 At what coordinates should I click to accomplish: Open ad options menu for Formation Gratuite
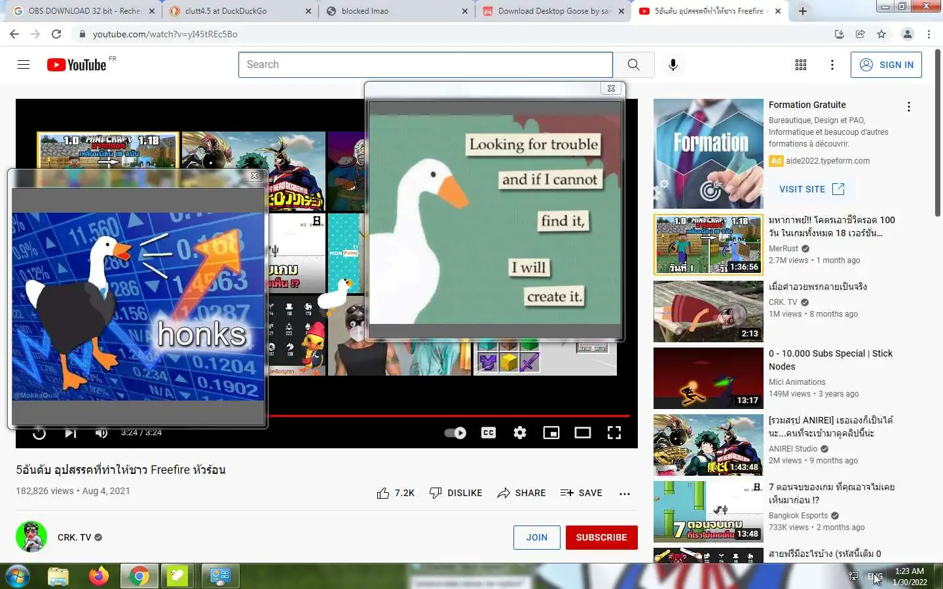pyautogui.click(x=908, y=107)
